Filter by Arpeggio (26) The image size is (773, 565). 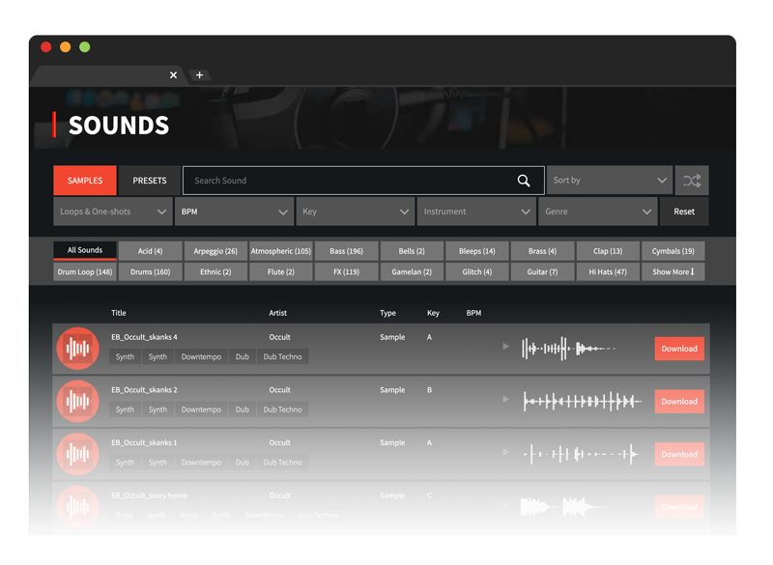coord(215,251)
